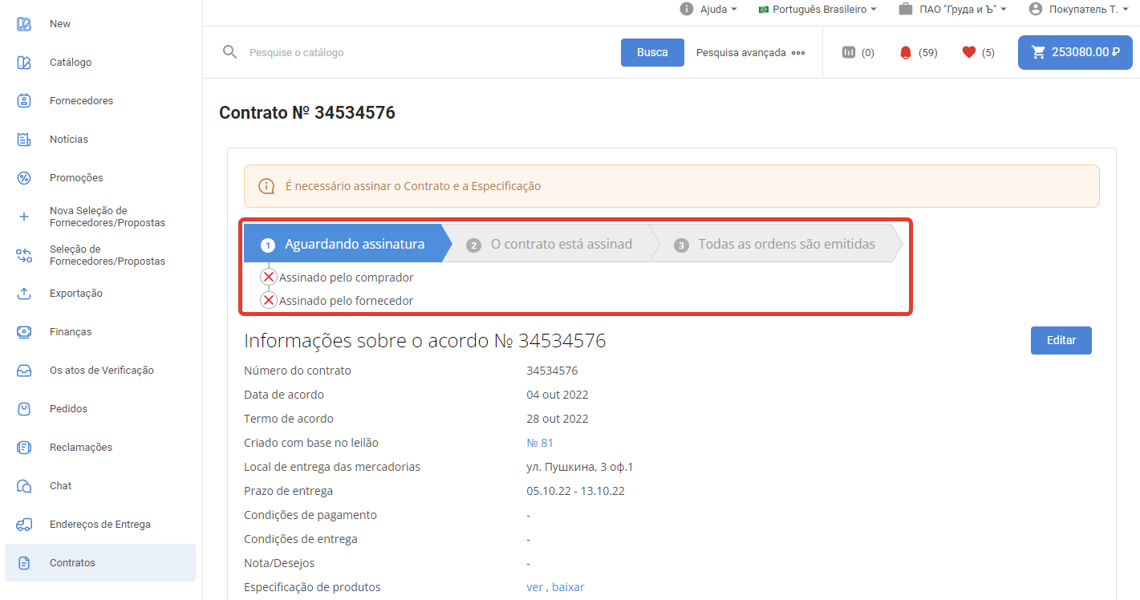Click the Contratos document icon
Image resolution: width=1140 pixels, height=600 pixels.
[24, 563]
